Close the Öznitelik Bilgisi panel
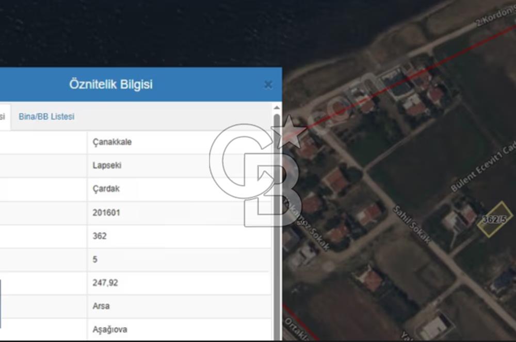The width and height of the screenshot is (516, 342). coord(268,84)
